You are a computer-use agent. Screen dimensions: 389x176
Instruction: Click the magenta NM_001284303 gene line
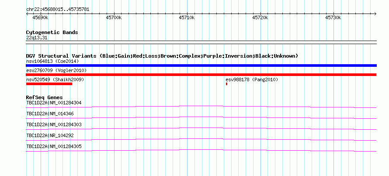pyautogui.click(x=201, y=128)
